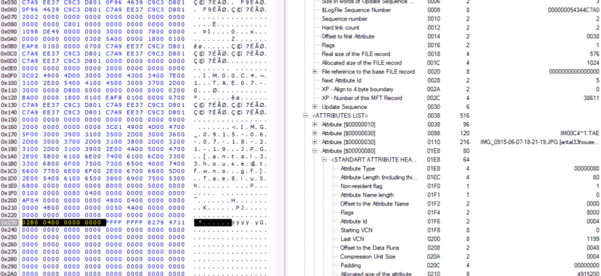Select the Last VCN field
Image resolution: width=601 pixels, height=276 pixels.
[x=353, y=239]
